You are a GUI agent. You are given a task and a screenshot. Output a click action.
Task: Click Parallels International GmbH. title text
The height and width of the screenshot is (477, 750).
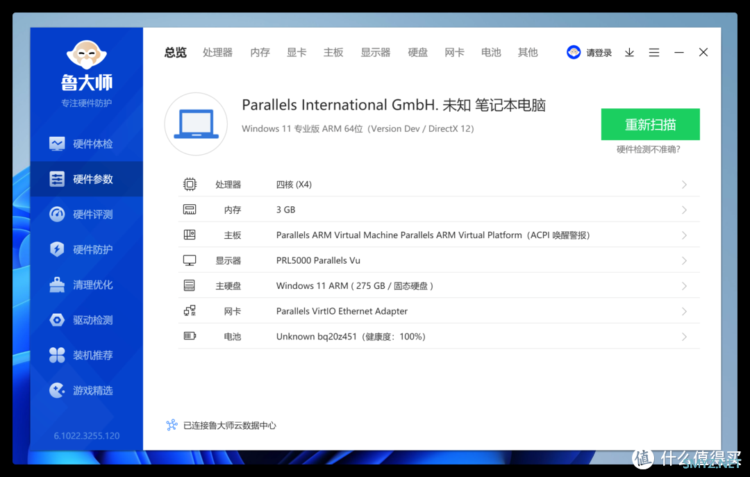394,106
